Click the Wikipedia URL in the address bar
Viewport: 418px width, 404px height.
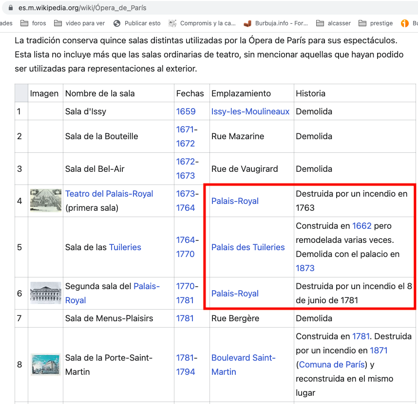coord(83,8)
